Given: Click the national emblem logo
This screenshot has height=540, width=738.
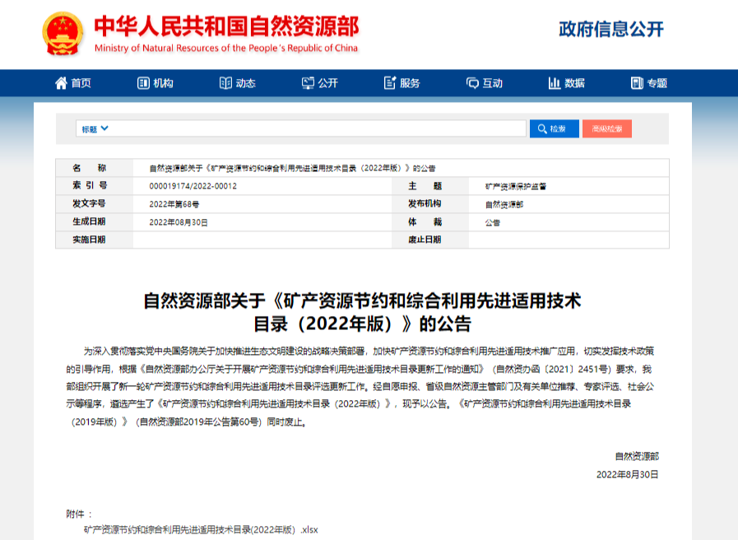Looking at the screenshot, I should tap(63, 34).
